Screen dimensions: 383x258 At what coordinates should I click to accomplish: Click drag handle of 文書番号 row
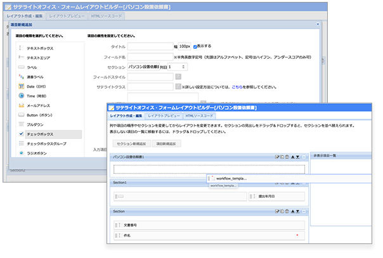pos(117,225)
